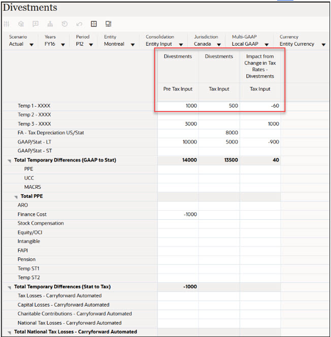Collapse the Total PPE row

click(16, 196)
